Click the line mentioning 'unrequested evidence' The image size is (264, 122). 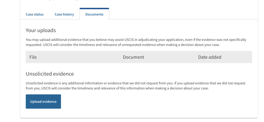coord(123,45)
